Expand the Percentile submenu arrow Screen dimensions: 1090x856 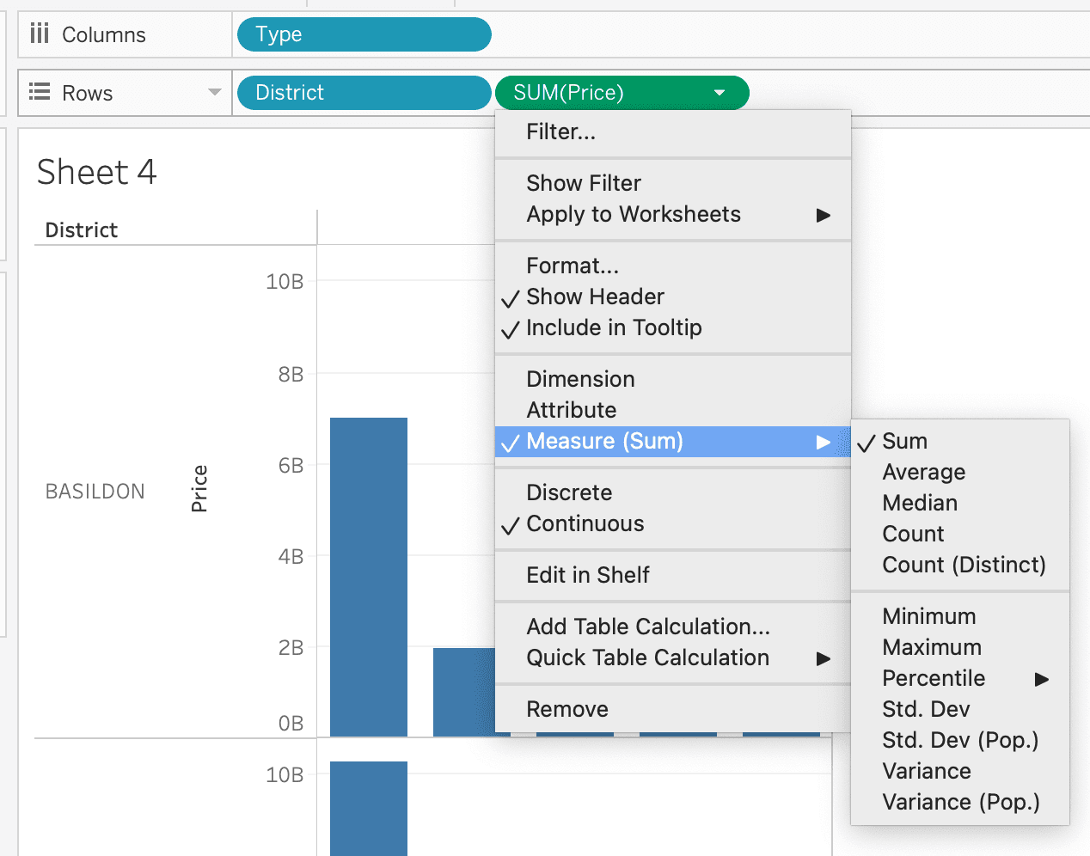[1042, 679]
